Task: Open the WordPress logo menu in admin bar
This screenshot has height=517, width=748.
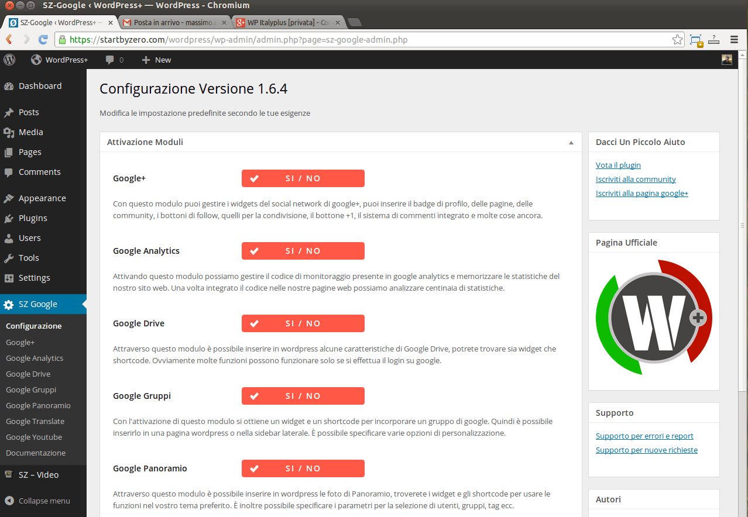Action: point(9,60)
